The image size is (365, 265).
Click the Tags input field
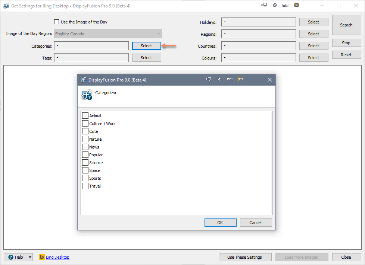[x=91, y=58]
